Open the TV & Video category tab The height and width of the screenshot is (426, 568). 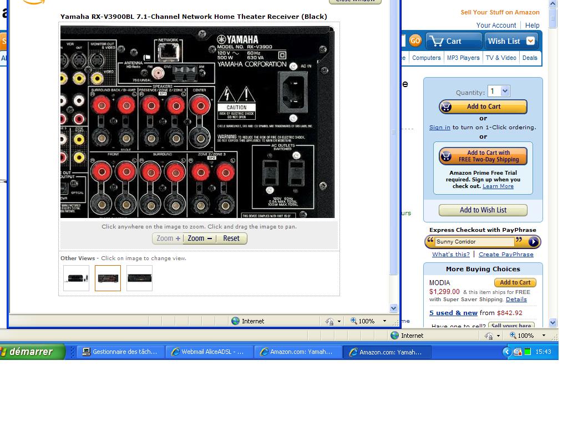[501, 58]
